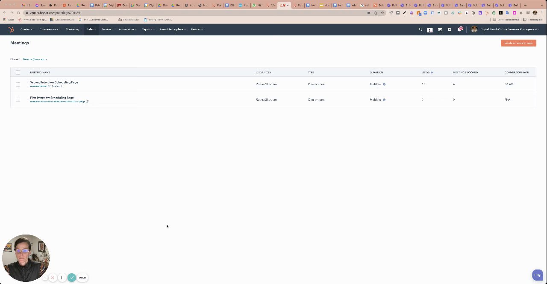The image size is (547, 284).
Task: Sort by the Conversion Rate column header
Action: (517, 72)
